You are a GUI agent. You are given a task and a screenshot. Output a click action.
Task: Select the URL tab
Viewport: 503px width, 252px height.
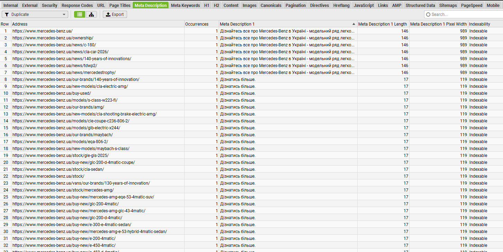101,5
